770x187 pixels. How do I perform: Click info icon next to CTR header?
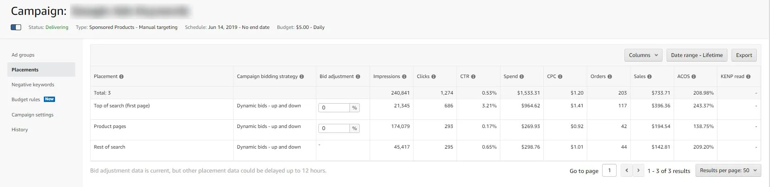point(473,77)
